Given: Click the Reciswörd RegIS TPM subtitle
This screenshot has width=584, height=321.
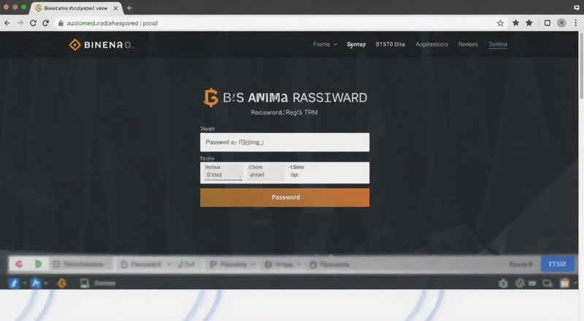Looking at the screenshot, I should [x=284, y=113].
